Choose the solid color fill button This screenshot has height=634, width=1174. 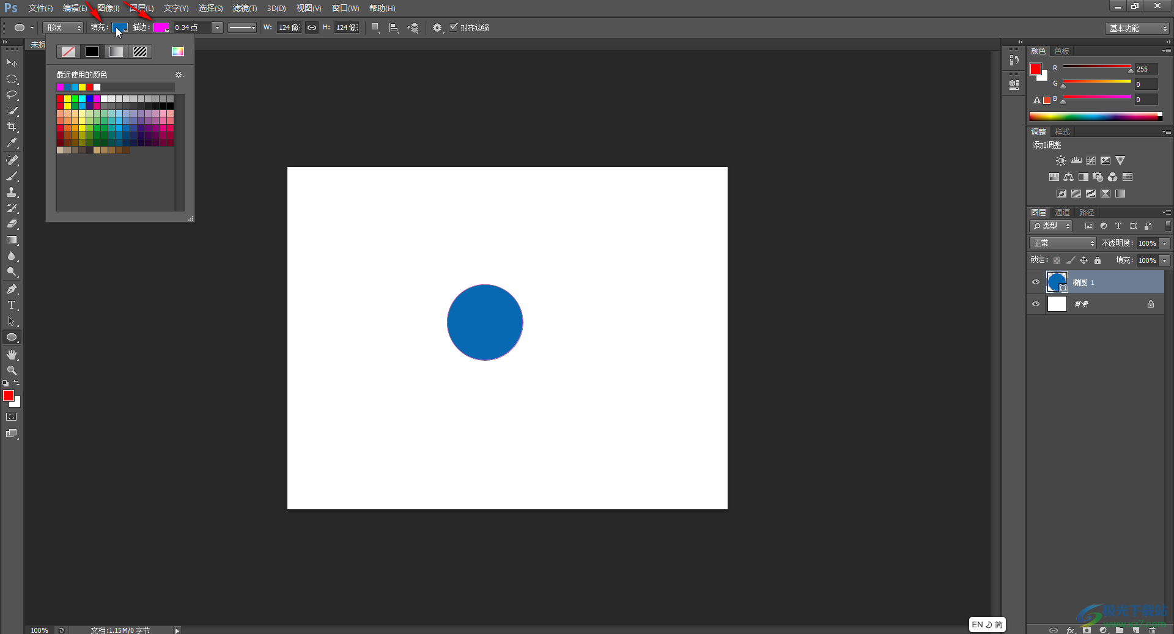pos(92,52)
